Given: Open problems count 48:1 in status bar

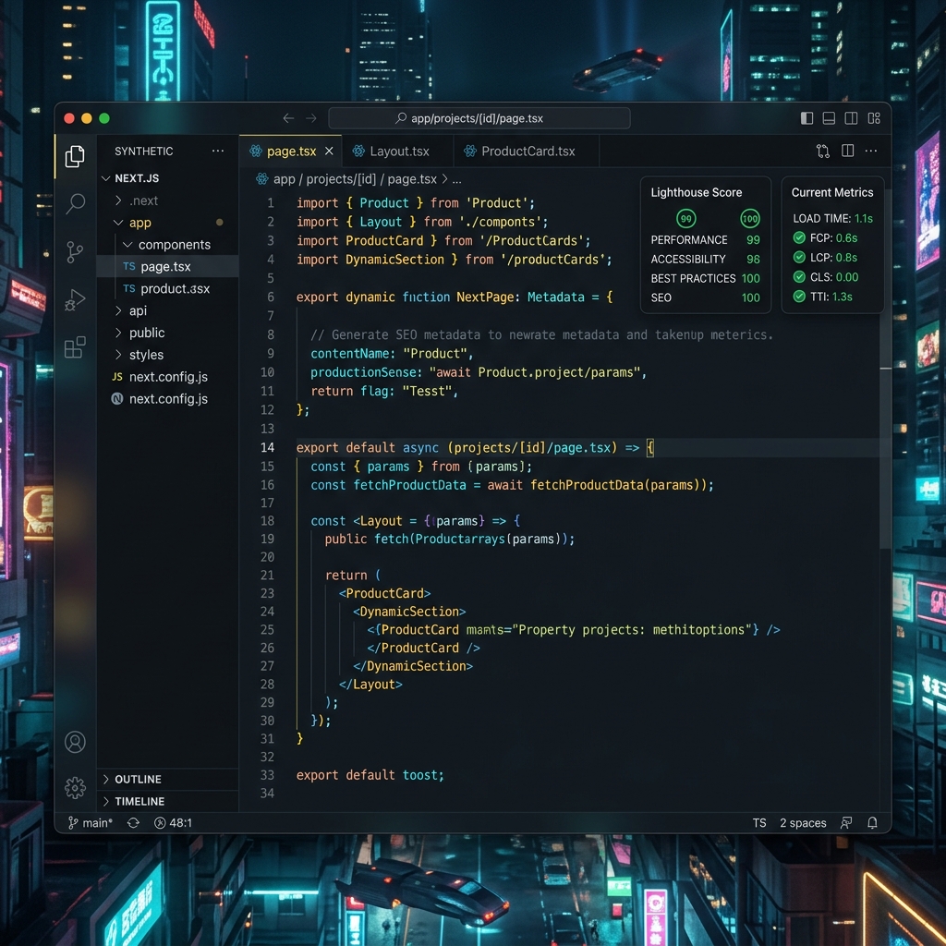Looking at the screenshot, I should pyautogui.click(x=173, y=823).
